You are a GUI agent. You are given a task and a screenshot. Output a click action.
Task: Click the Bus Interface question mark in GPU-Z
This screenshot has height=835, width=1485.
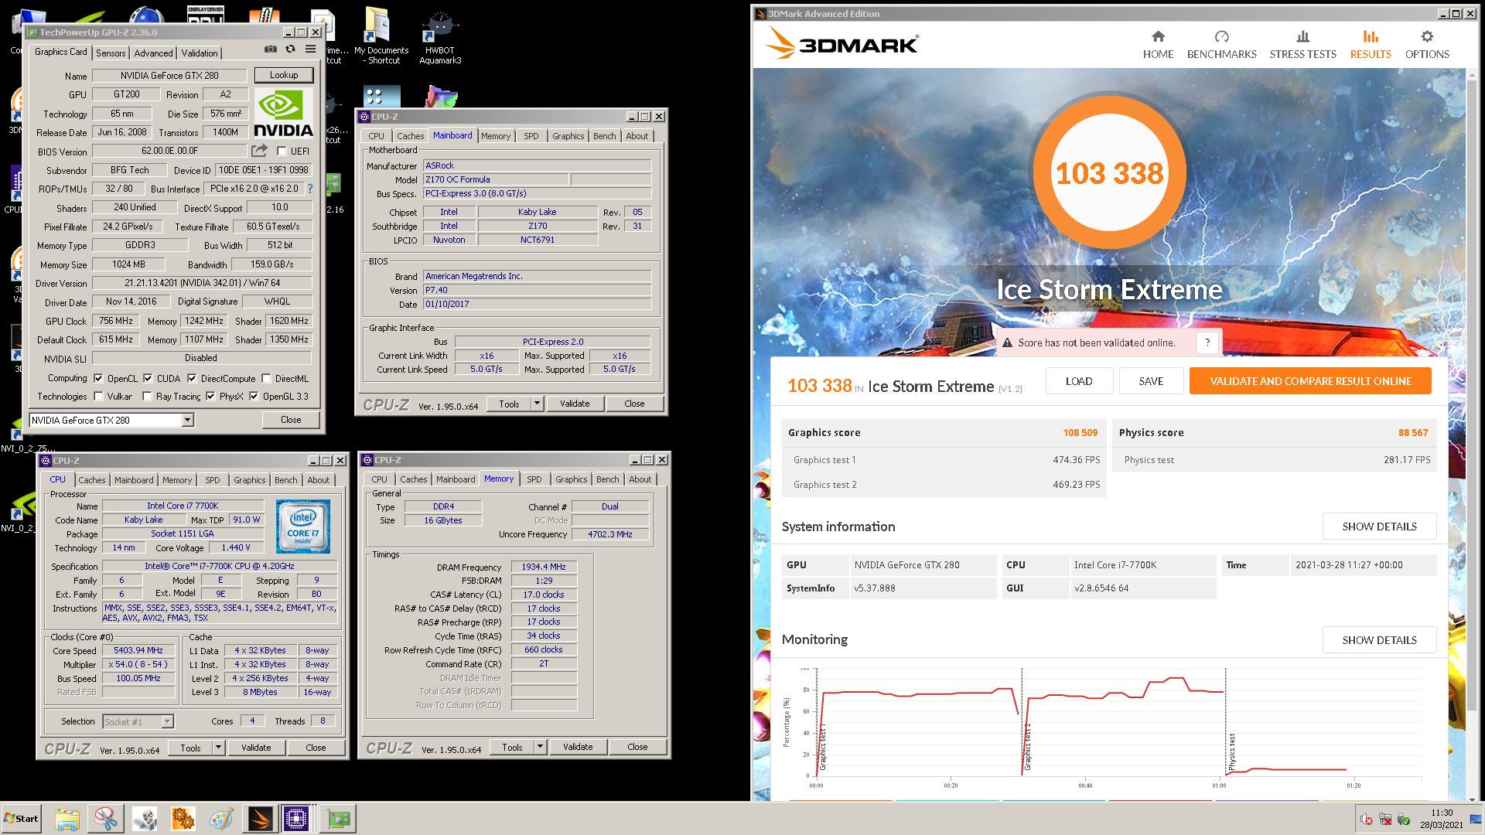[310, 189]
